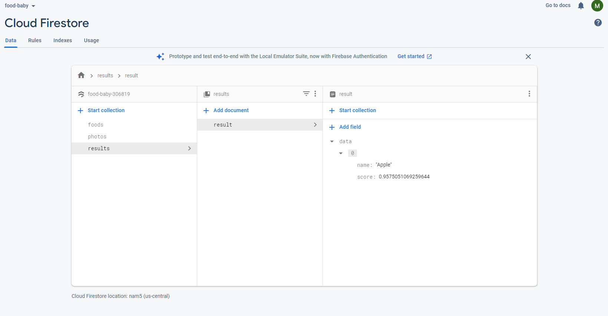This screenshot has width=608, height=316.
Task: Collapse the array item 0
Action: click(x=341, y=153)
